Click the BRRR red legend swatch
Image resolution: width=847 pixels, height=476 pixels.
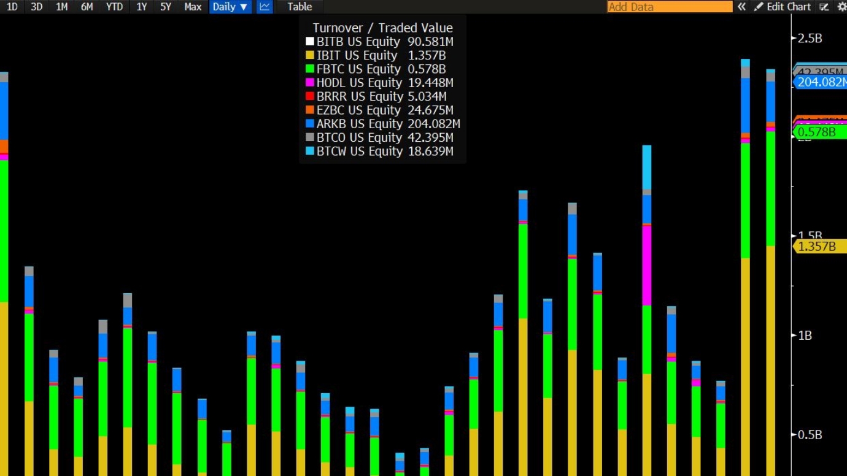[310, 96]
